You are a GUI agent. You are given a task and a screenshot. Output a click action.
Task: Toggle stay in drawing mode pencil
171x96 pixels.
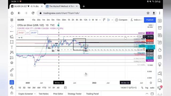point(12,87)
